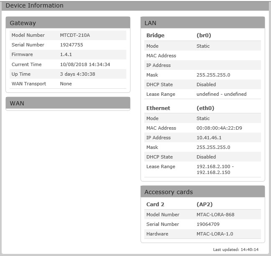Click the Ethernet MAC address 00:08:00:4A:22:D9
The height and width of the screenshot is (256, 271).
(x=219, y=128)
